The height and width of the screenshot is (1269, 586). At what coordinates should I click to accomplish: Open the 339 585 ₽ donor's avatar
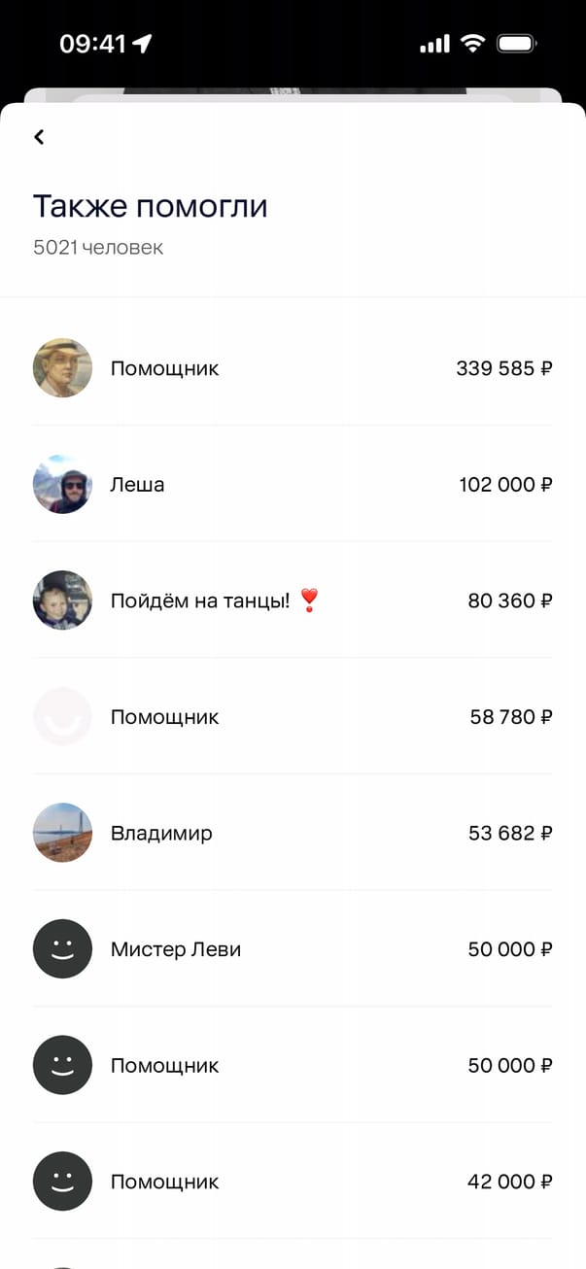[x=62, y=368]
